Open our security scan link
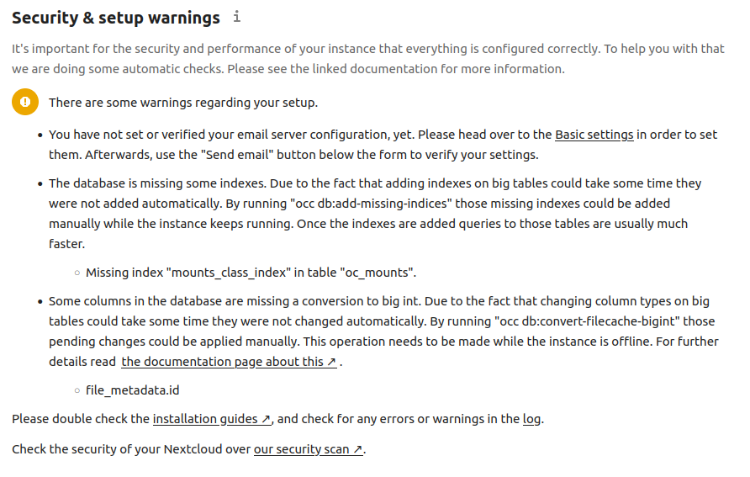 tap(309, 449)
